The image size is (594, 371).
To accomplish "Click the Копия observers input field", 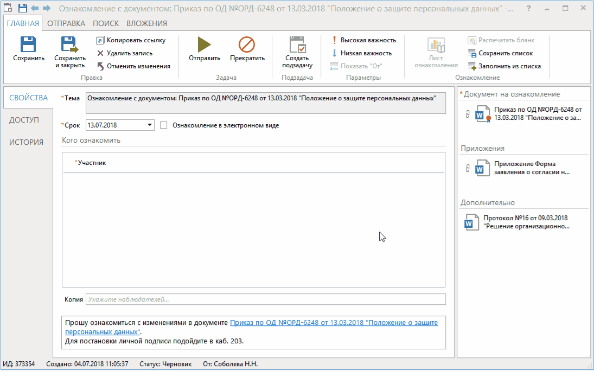I will [265, 299].
